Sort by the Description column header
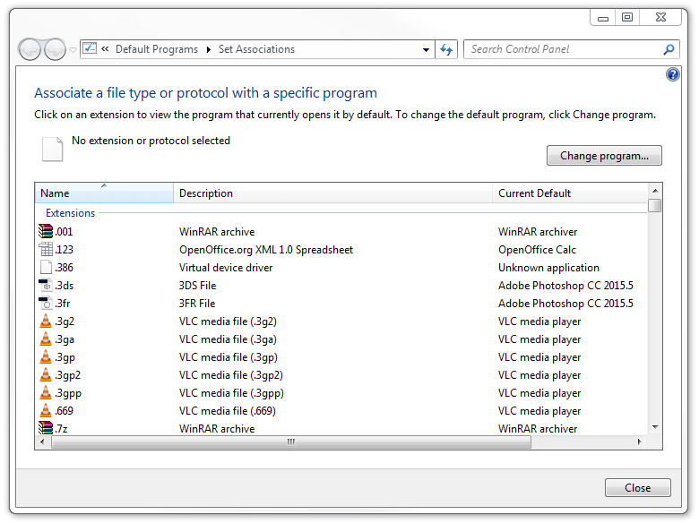The image size is (699, 523). (332, 193)
